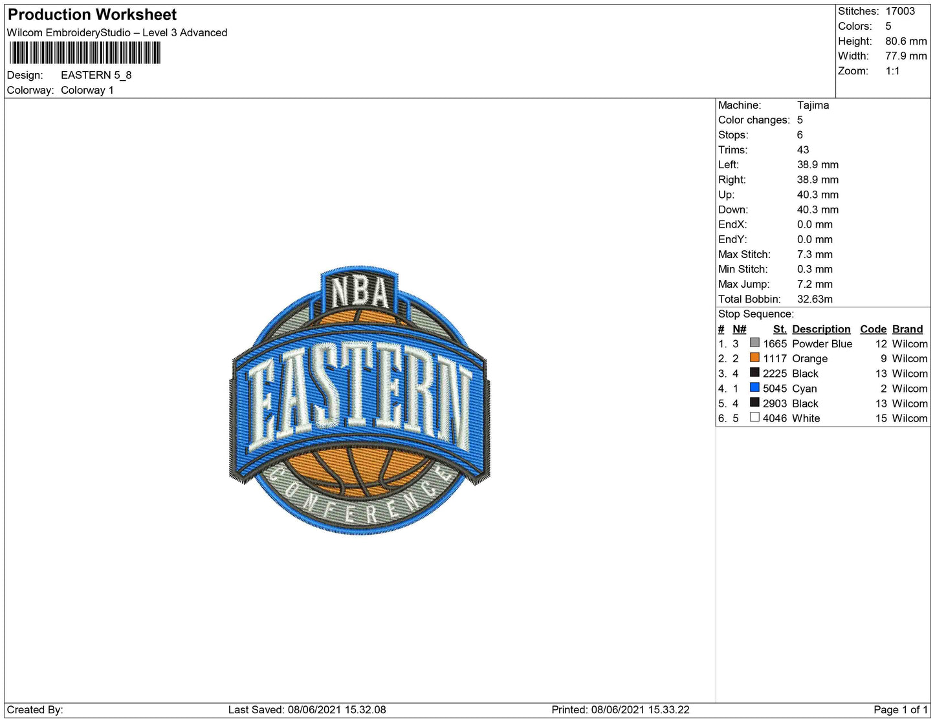Choose the Cyan thread color swatch
The image size is (935, 719).
coord(754,387)
